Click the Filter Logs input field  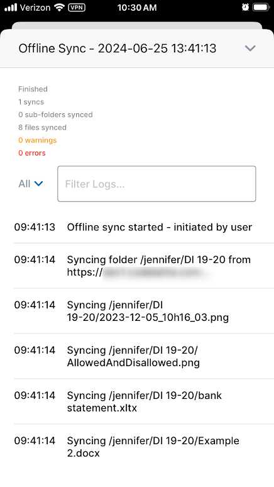pos(156,184)
